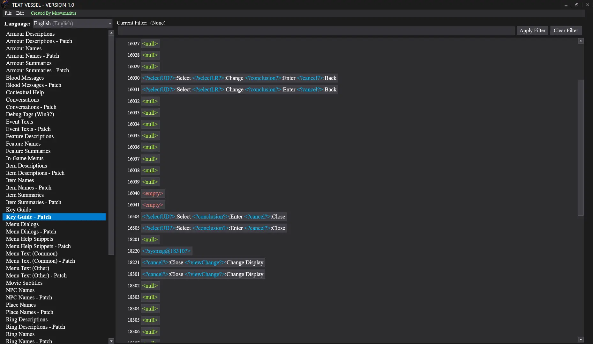Click the text of entry 18221

(x=203, y=262)
